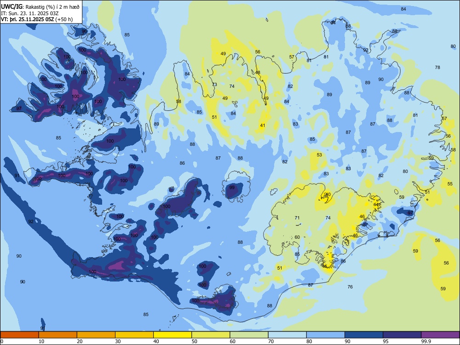Screen dimensions: 460x345
Task: Click the '10' label on the color scale
Action: click(x=41, y=341)
